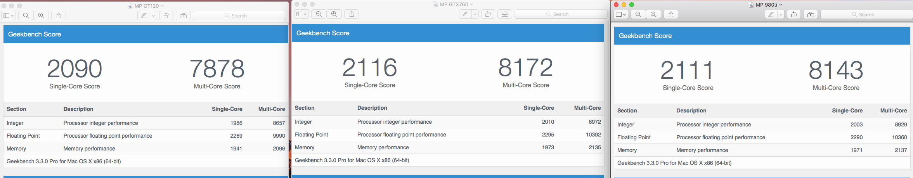
Task: Zoom out in MP 980ti window
Action: pos(638,14)
